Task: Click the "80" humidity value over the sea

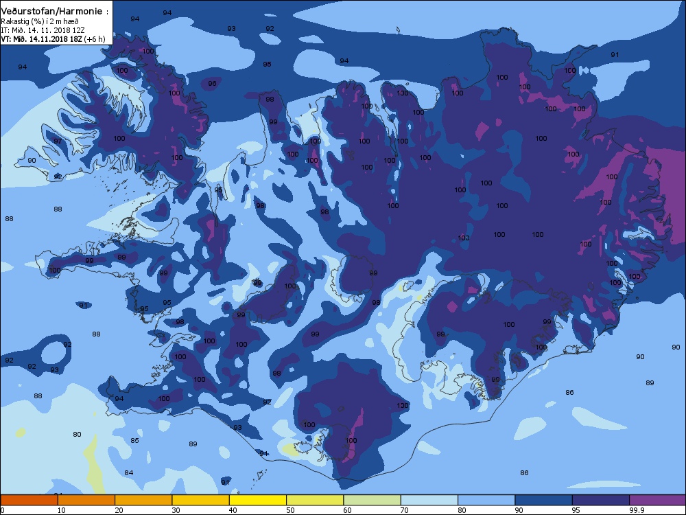Action: (77, 435)
